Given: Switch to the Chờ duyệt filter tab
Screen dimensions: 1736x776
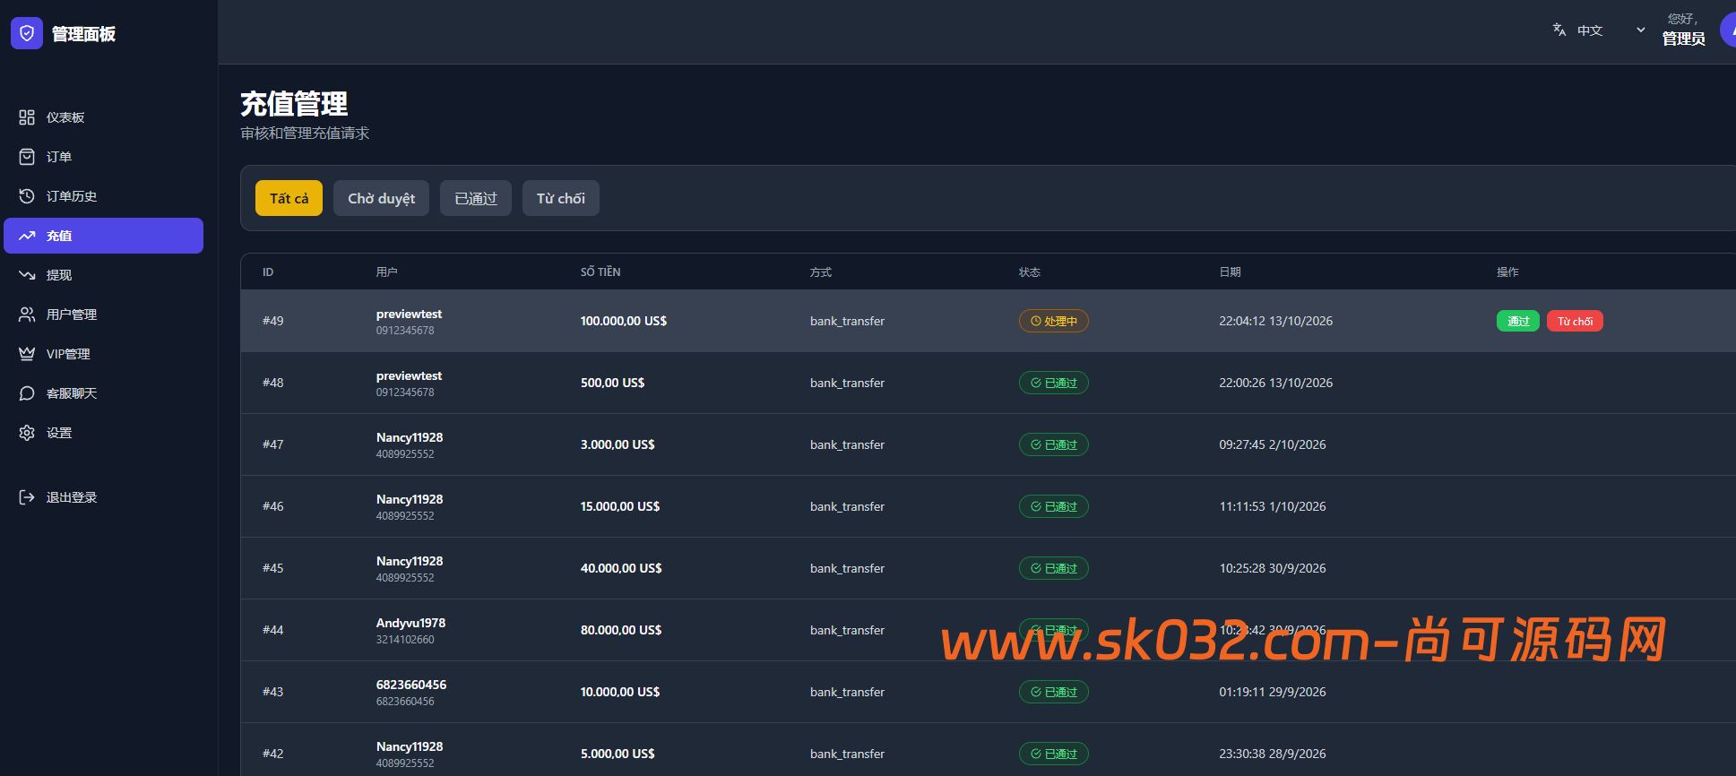Looking at the screenshot, I should [381, 198].
